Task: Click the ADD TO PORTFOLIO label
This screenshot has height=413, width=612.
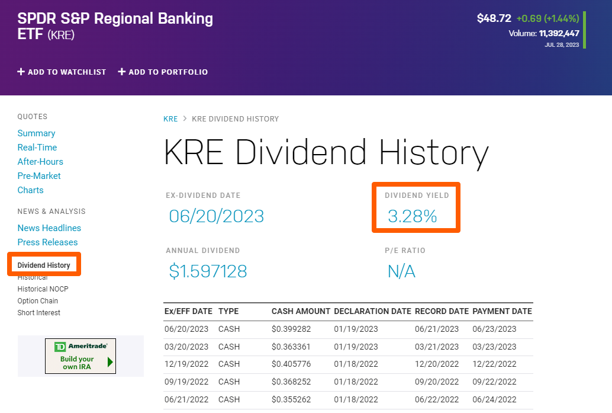Action: tap(168, 72)
